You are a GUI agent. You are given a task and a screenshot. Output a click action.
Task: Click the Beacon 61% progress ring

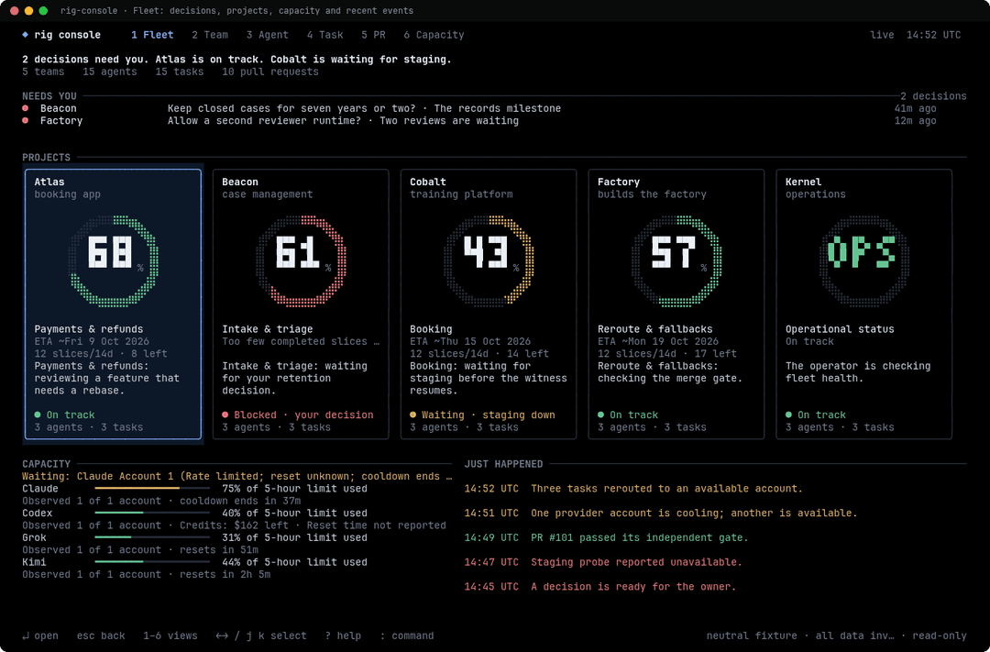(302, 261)
